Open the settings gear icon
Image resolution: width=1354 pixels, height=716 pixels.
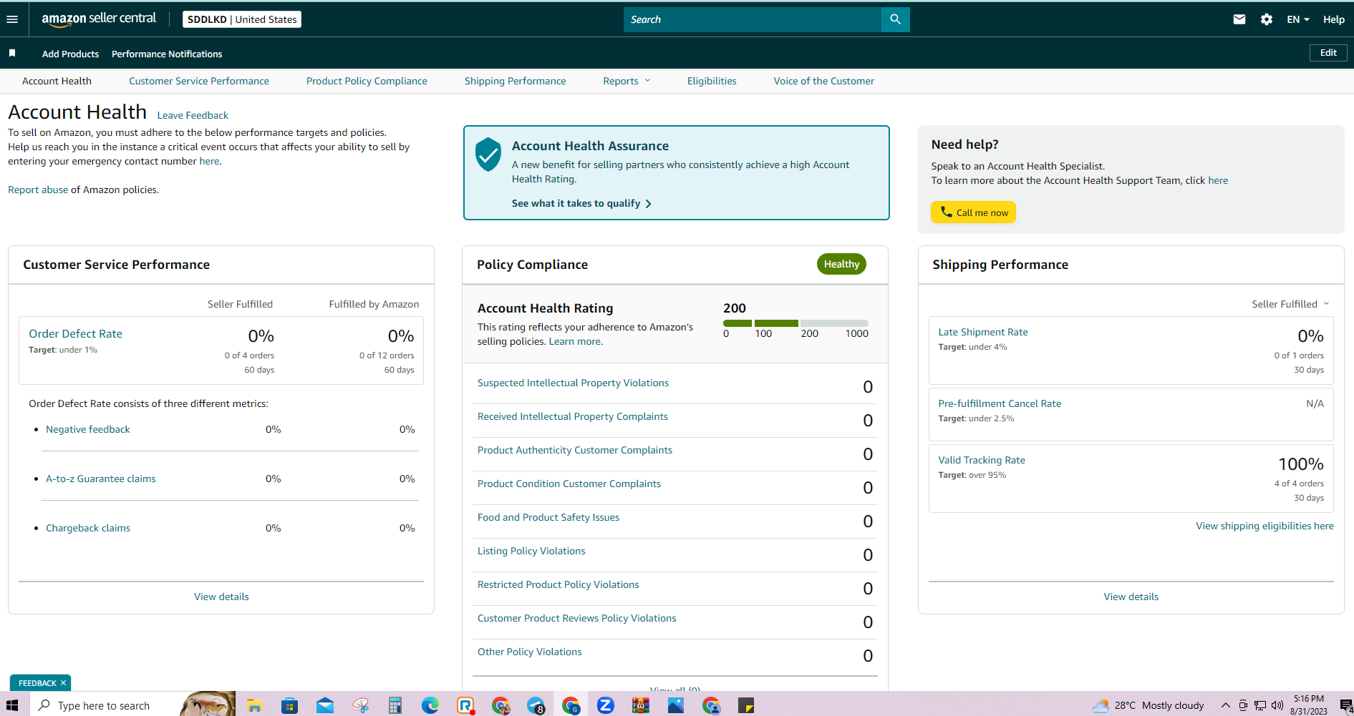1267,19
